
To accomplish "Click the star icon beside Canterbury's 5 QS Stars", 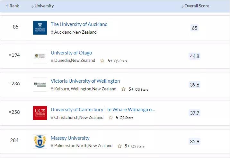I will tap(111, 118).
